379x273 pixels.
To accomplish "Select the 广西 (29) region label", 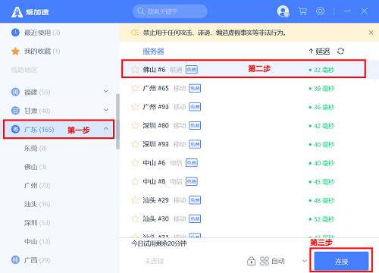I will [x=37, y=260].
